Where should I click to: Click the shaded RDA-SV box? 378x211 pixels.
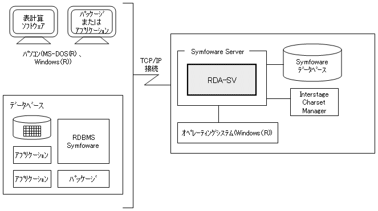[222, 80]
